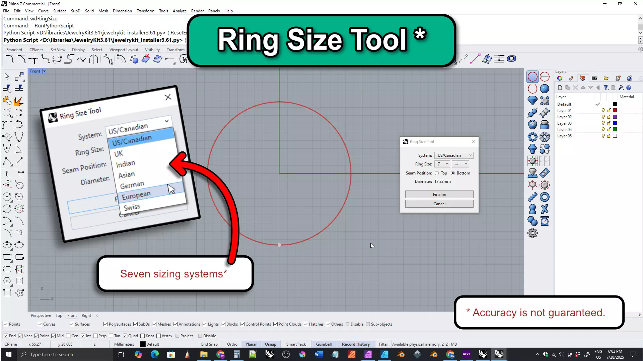Open the Analyze menu

[x=180, y=11]
